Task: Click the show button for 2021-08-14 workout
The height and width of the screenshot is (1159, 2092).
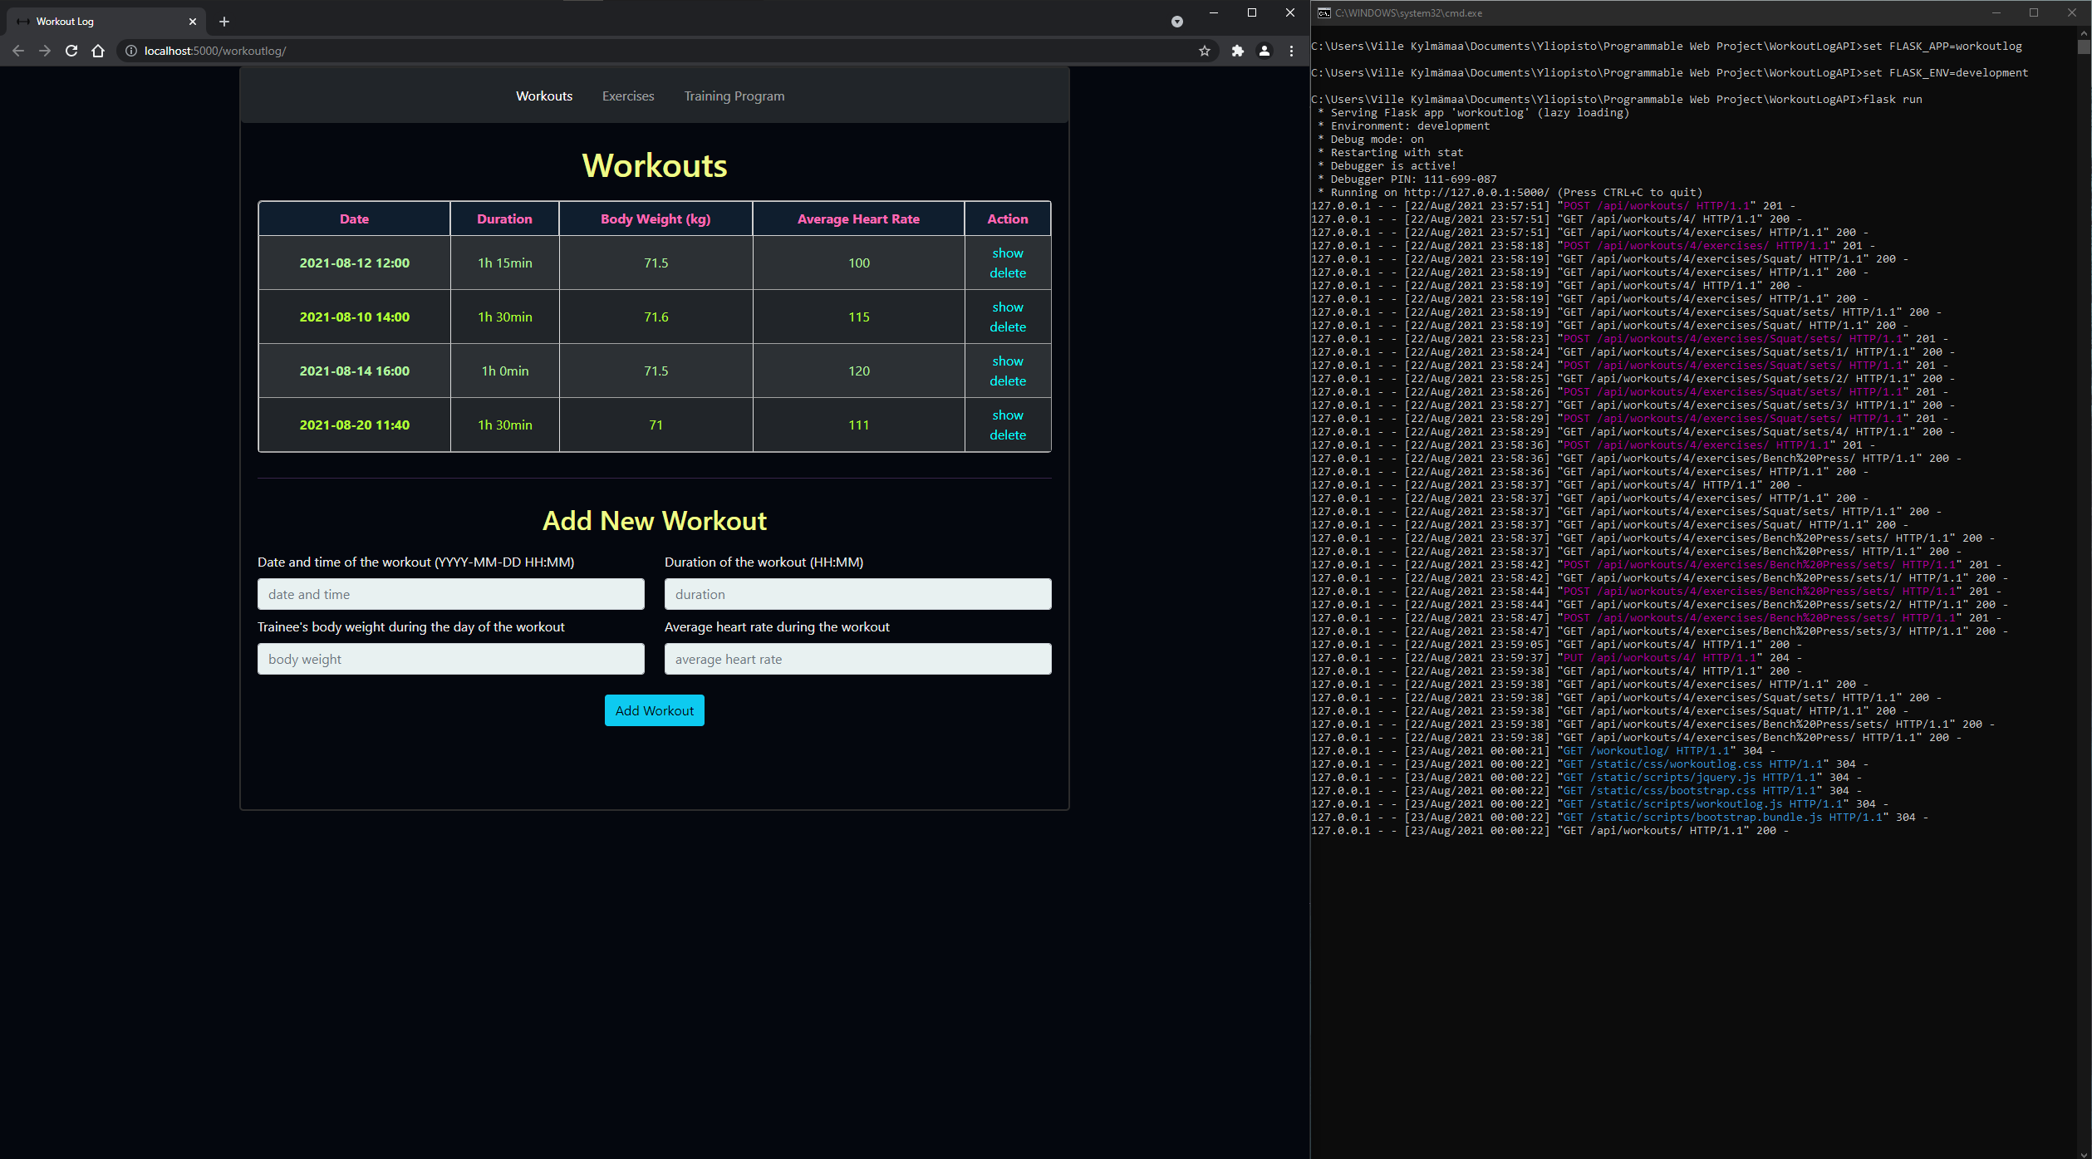Action: (x=1008, y=361)
